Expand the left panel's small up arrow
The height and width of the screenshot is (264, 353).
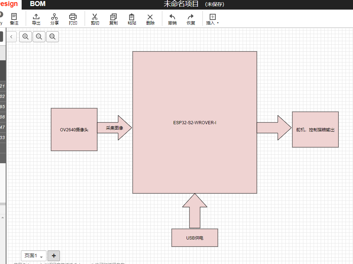point(3,218)
